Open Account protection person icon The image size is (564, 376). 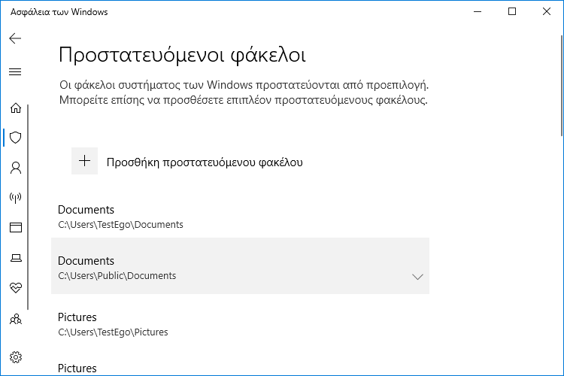click(x=16, y=168)
